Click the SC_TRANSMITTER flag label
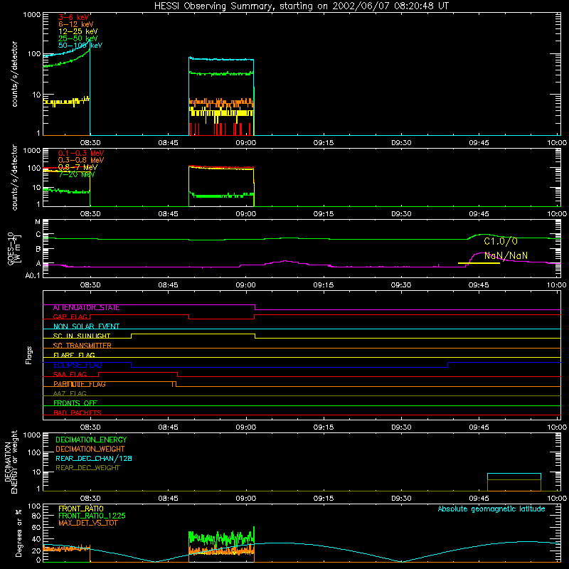This screenshot has height=569, width=569. click(x=82, y=346)
